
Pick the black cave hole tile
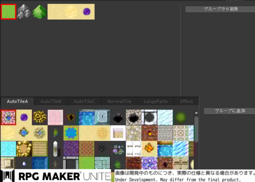118,117
